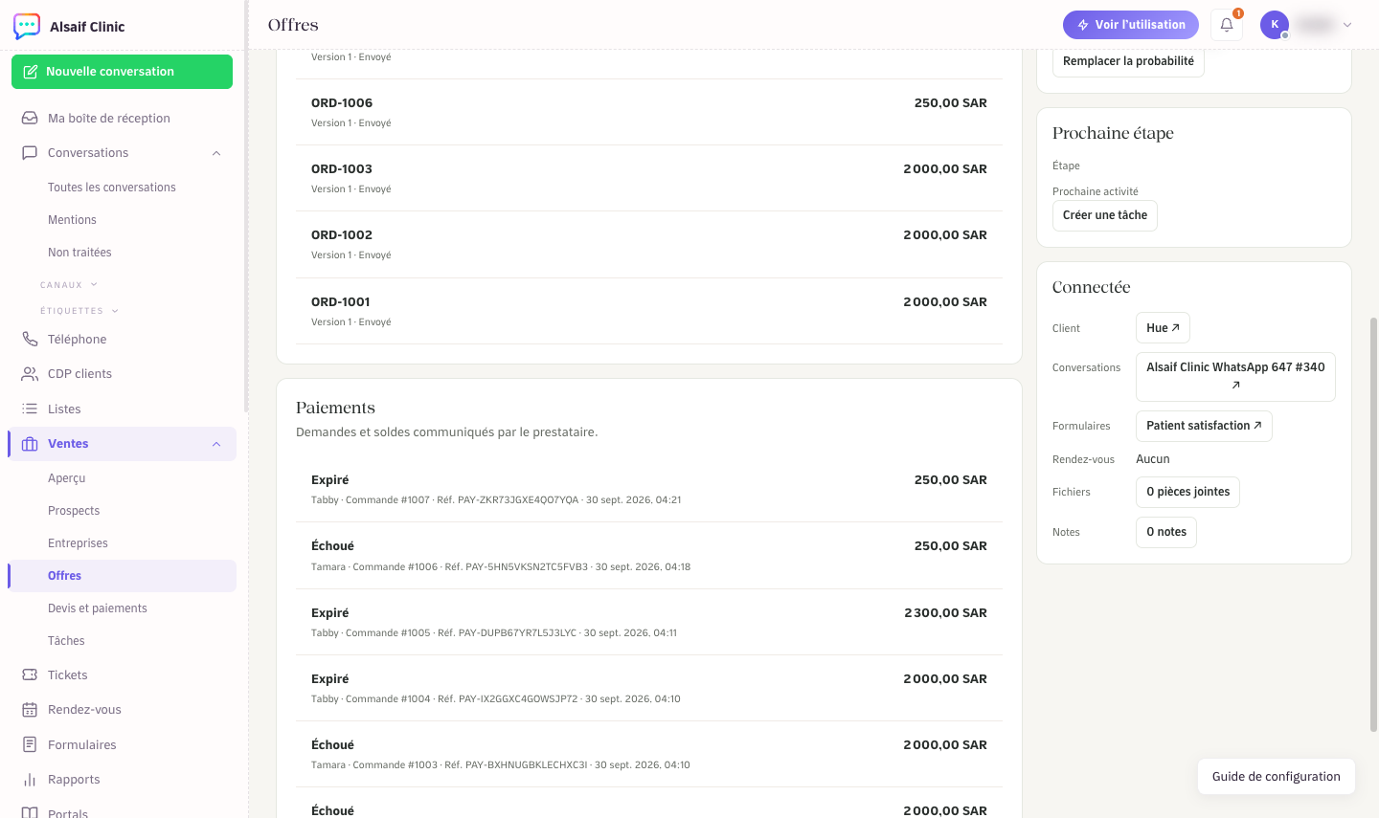Image resolution: width=1379 pixels, height=818 pixels.
Task: Open Patient satisfaction form link
Action: tap(1204, 426)
